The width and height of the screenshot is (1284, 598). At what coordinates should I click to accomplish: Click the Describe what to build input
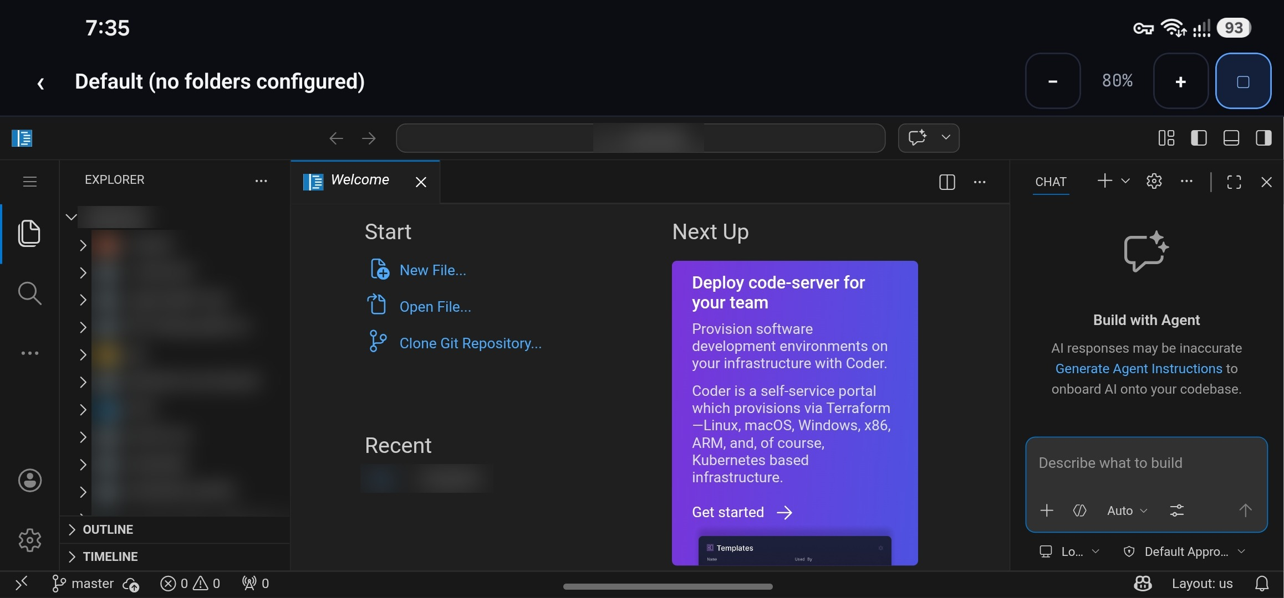(1146, 463)
